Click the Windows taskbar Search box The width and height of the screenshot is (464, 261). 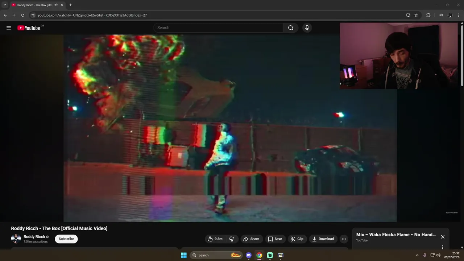point(216,255)
